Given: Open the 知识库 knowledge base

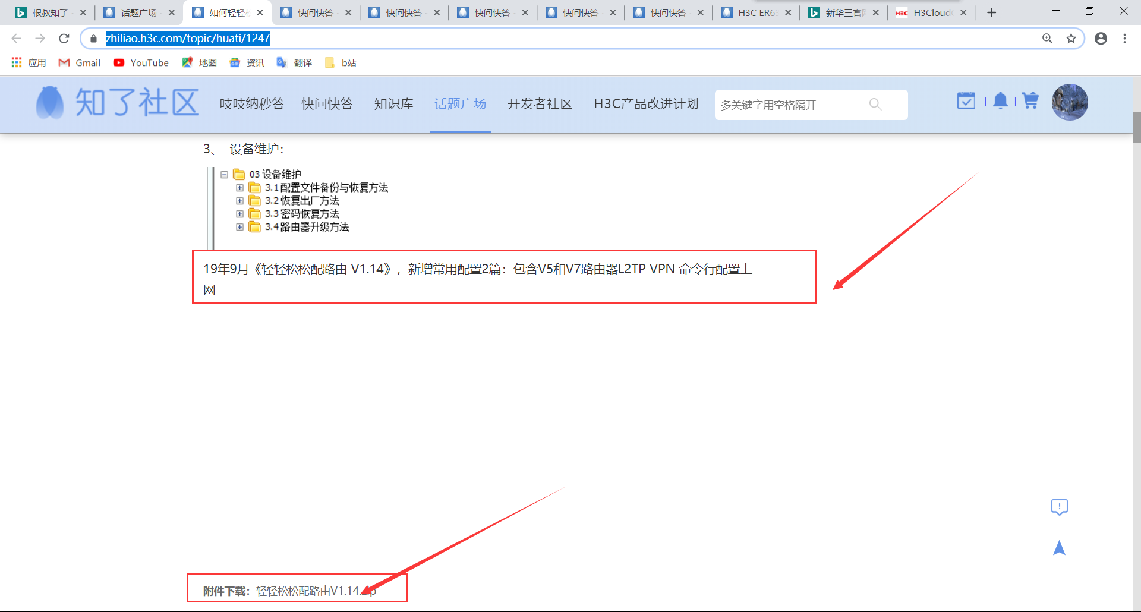Looking at the screenshot, I should 394,104.
